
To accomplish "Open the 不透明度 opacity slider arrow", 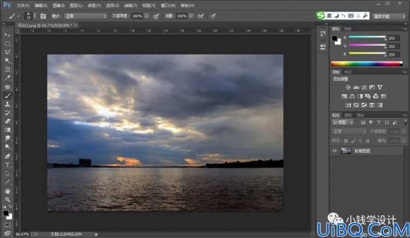I will point(147,16).
